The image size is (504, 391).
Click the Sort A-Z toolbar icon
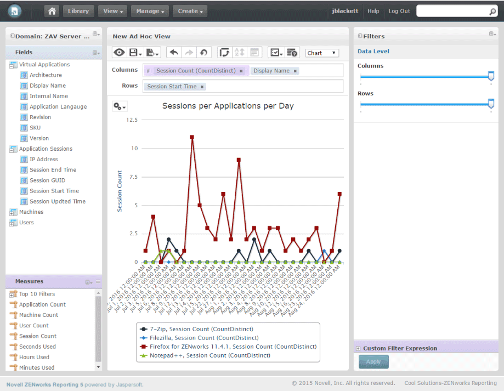[240, 52]
